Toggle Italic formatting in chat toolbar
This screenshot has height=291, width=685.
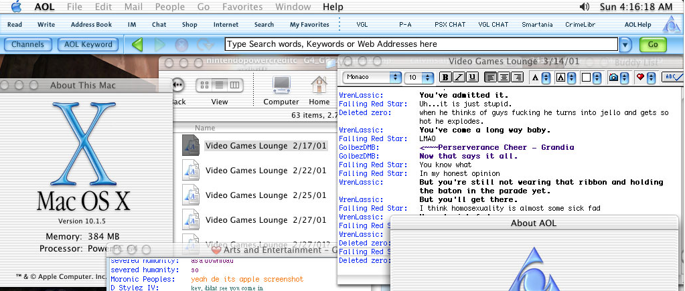tap(459, 77)
